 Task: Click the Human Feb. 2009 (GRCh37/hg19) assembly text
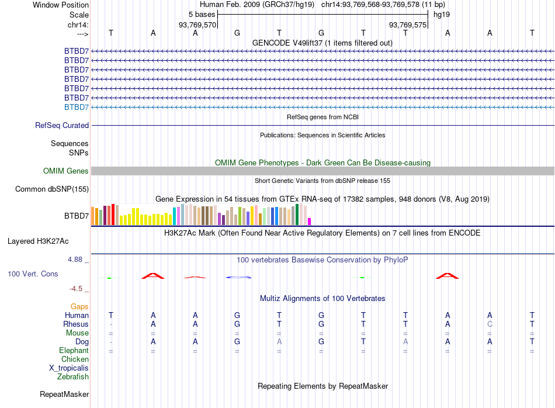pyautogui.click(x=257, y=5)
